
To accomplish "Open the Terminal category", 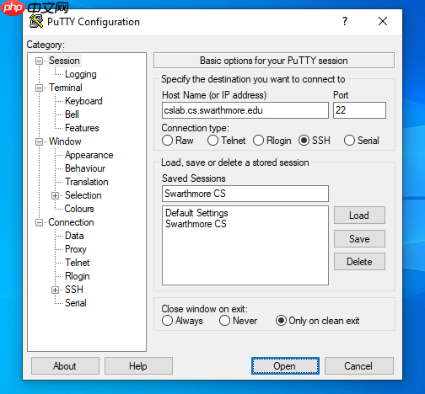I will [x=66, y=88].
